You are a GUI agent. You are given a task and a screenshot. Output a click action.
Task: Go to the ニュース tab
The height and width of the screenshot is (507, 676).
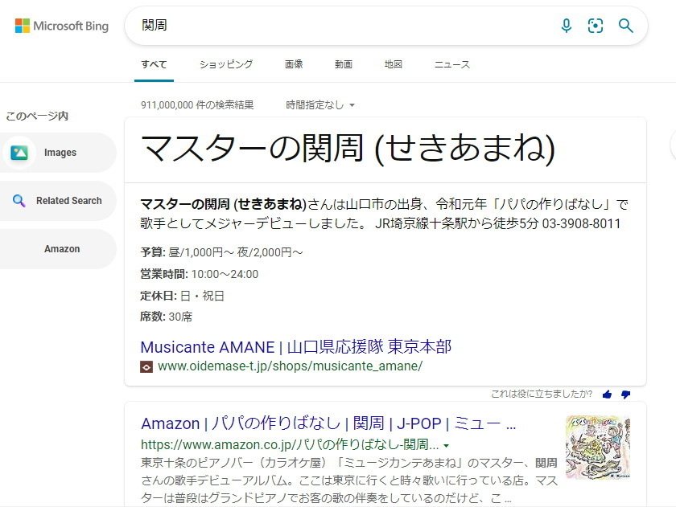tap(451, 64)
